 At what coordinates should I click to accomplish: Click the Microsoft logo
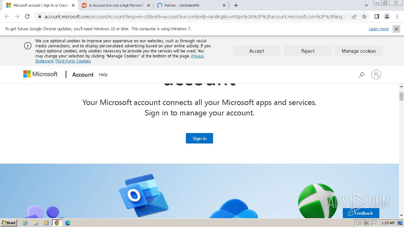[x=40, y=74]
